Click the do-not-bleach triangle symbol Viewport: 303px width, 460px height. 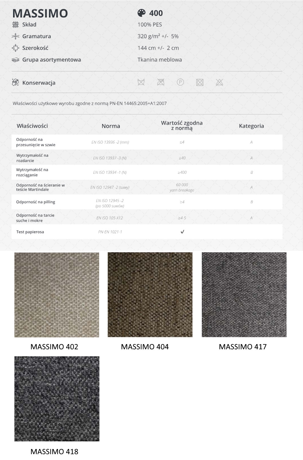pyautogui.click(x=219, y=82)
